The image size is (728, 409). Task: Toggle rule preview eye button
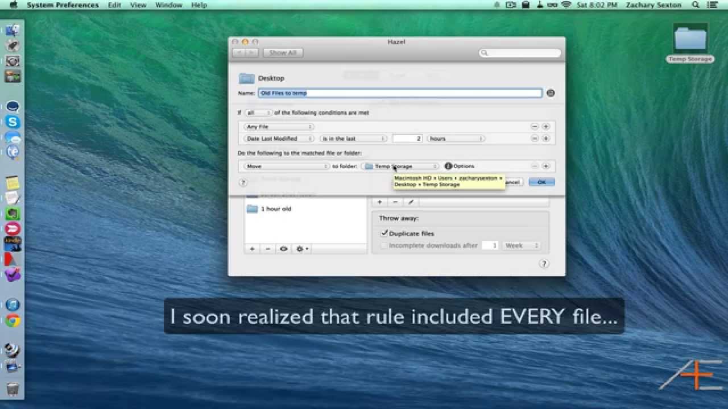point(283,249)
